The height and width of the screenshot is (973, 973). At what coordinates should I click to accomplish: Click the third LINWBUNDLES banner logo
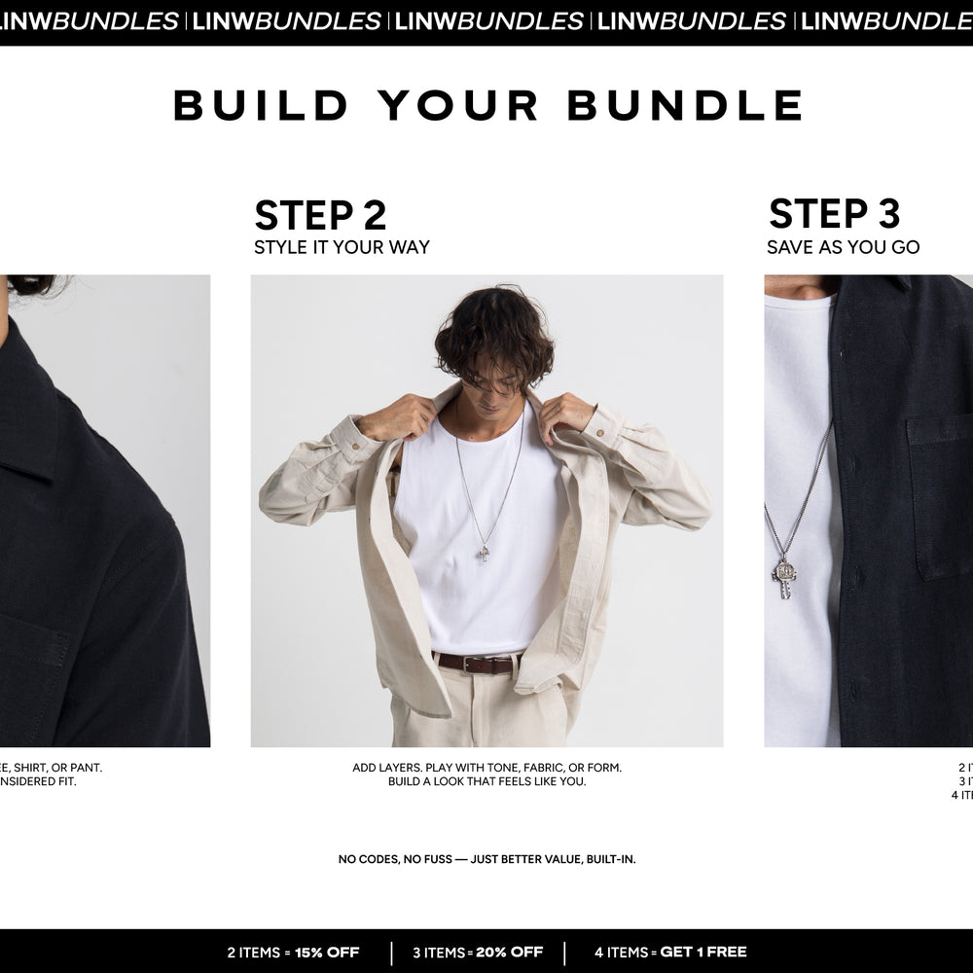pos(489,21)
